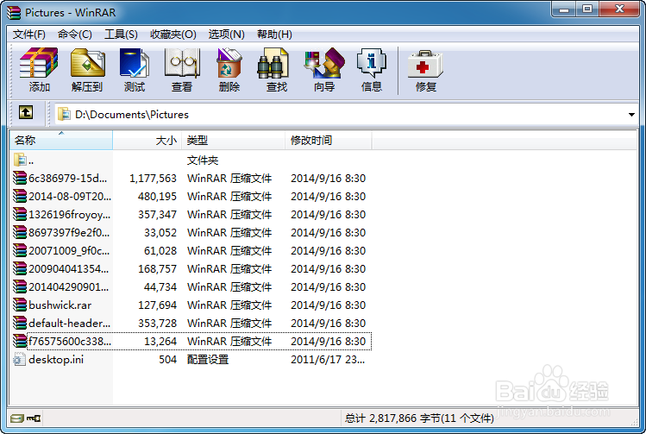Go up one folder level arrow

pyautogui.click(x=26, y=112)
